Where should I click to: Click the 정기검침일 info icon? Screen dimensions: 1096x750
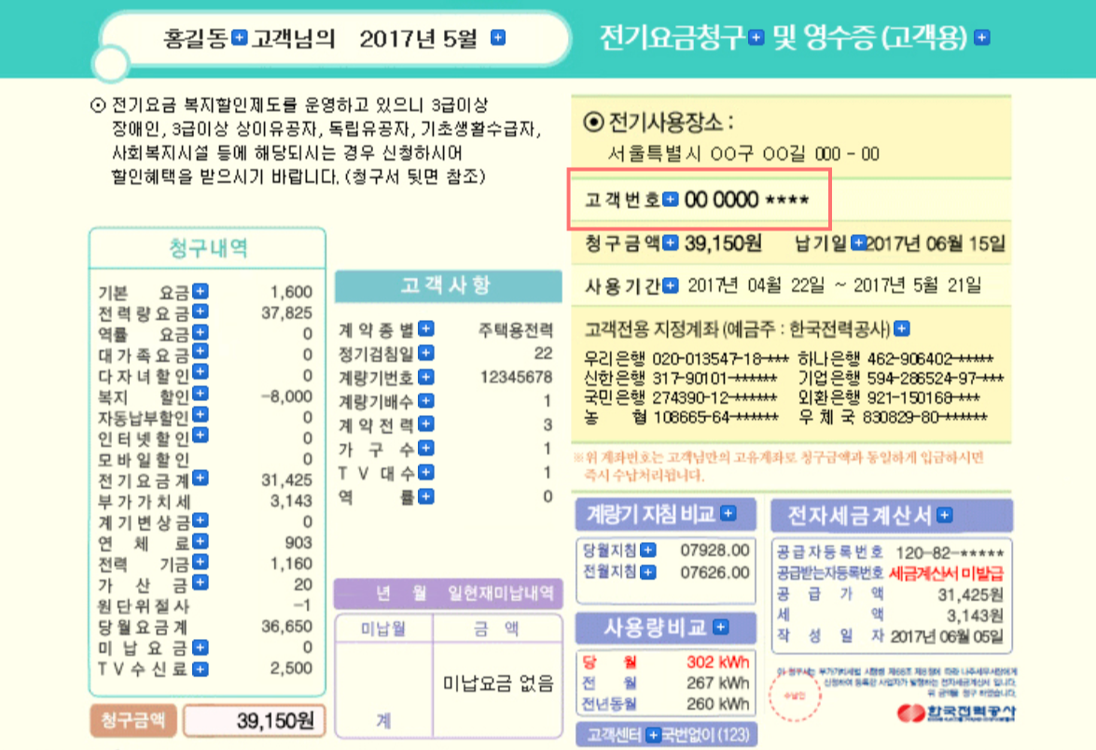tap(426, 353)
